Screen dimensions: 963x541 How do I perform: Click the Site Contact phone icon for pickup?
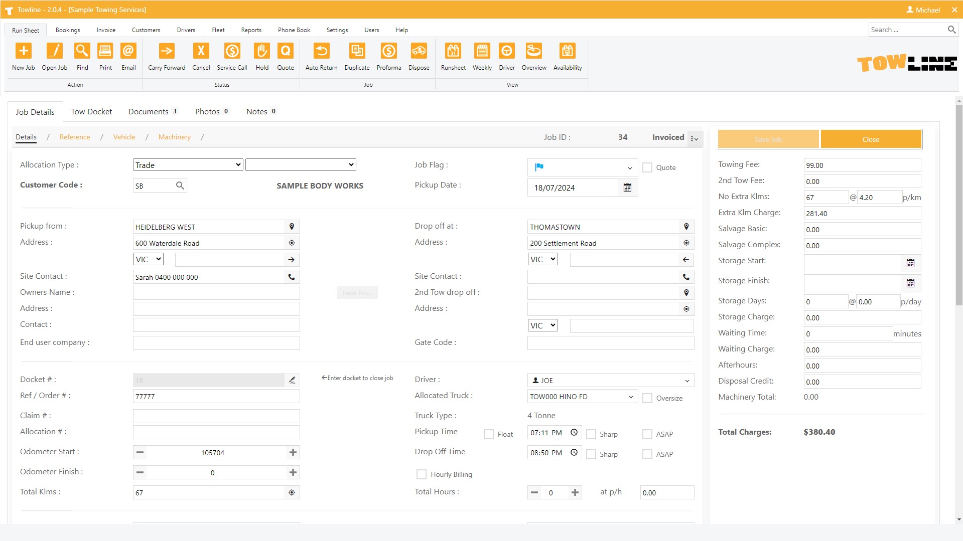point(291,277)
